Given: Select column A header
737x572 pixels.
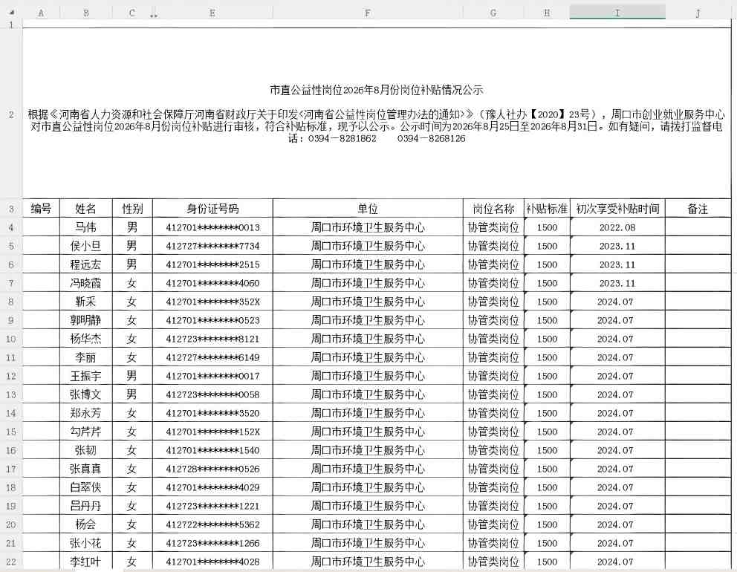Looking at the screenshot, I should pyautogui.click(x=41, y=13).
